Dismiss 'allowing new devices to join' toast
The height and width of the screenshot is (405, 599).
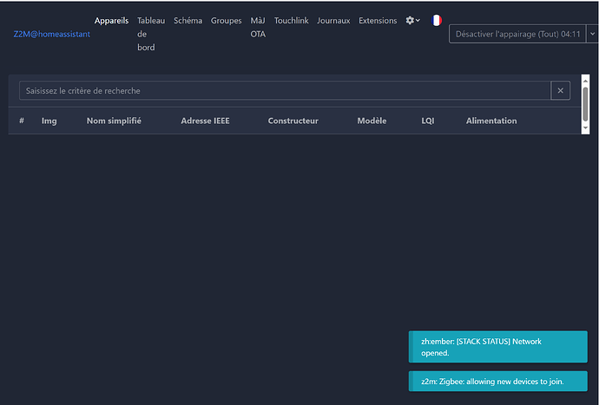(497, 382)
